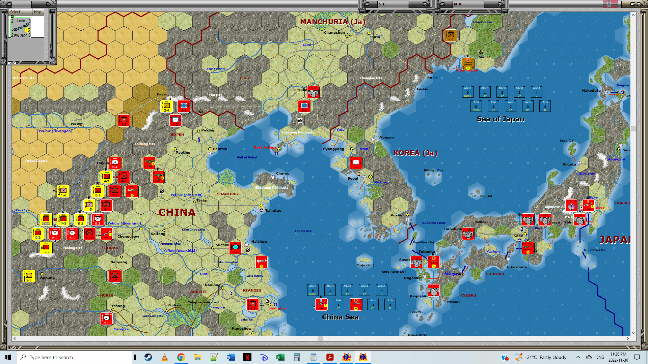
Task: Select the red aircraft unit in China Sea section 0
Action: (321, 304)
